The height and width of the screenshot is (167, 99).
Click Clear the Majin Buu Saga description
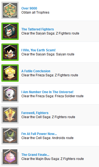tap(52, 159)
